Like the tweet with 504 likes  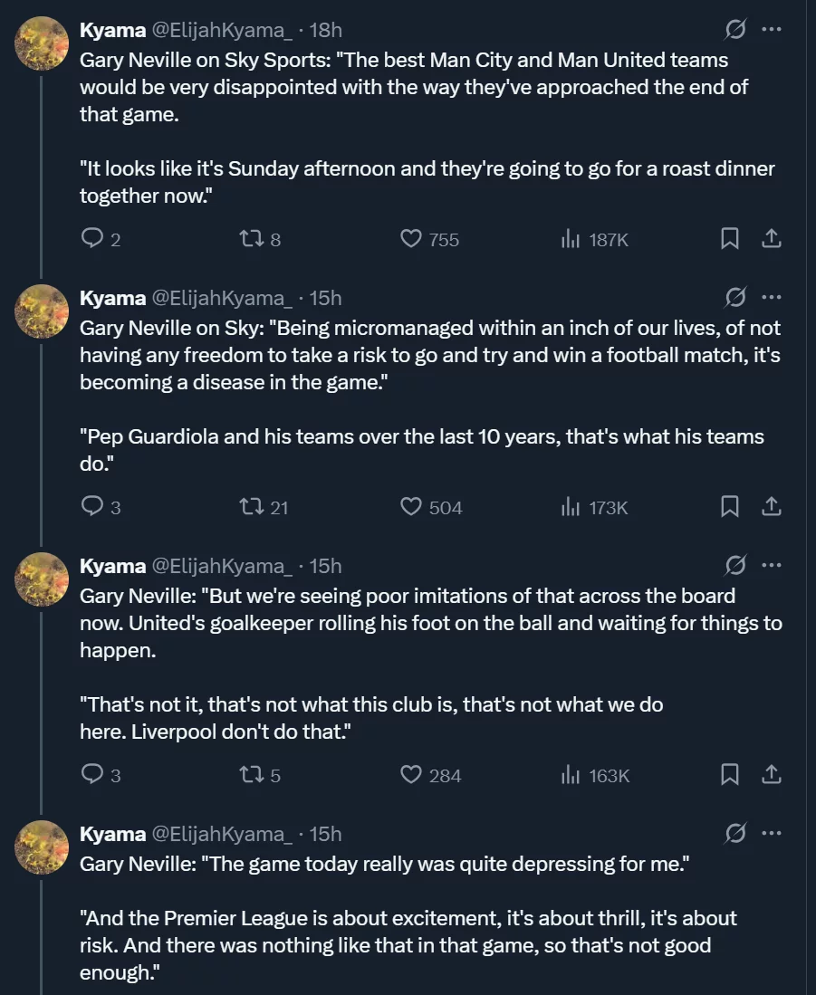[x=412, y=506]
